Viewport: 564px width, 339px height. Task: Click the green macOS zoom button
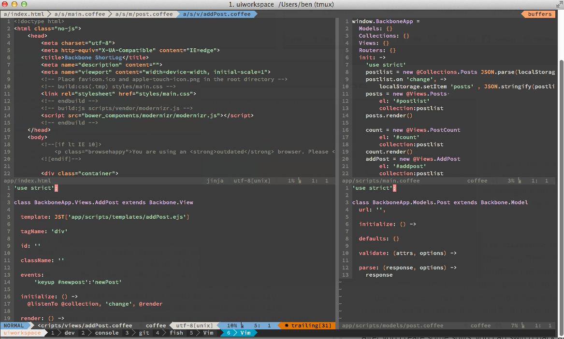click(x=24, y=4)
